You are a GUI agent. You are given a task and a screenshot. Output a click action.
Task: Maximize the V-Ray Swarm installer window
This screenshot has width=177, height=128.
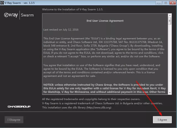click(166, 3)
